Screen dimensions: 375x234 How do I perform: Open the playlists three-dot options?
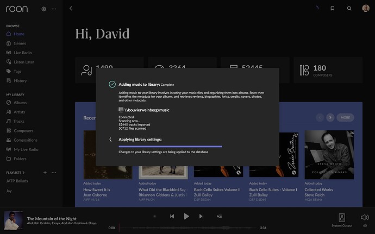tap(54, 173)
